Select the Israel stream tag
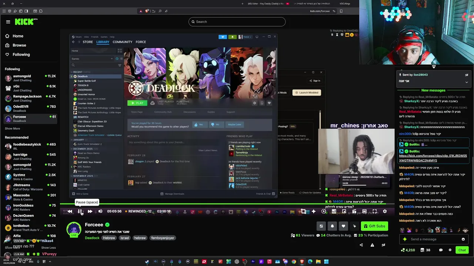 tap(124, 238)
